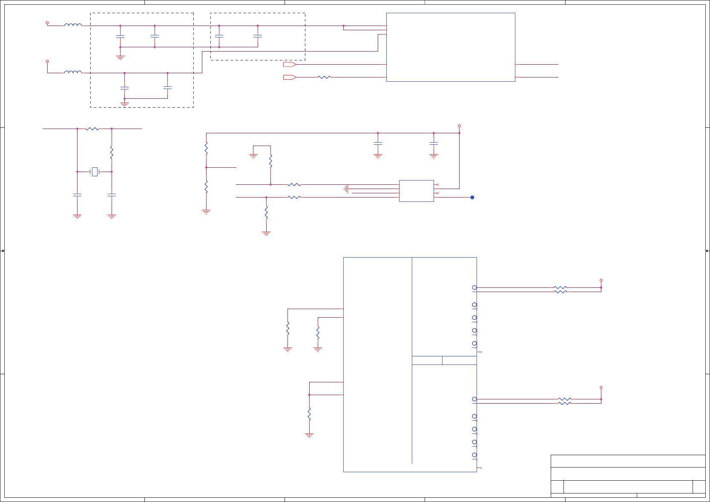Select the lower pull-up resistor pair right of the bottom IC
710x502 pixels.
pyautogui.click(x=565, y=401)
